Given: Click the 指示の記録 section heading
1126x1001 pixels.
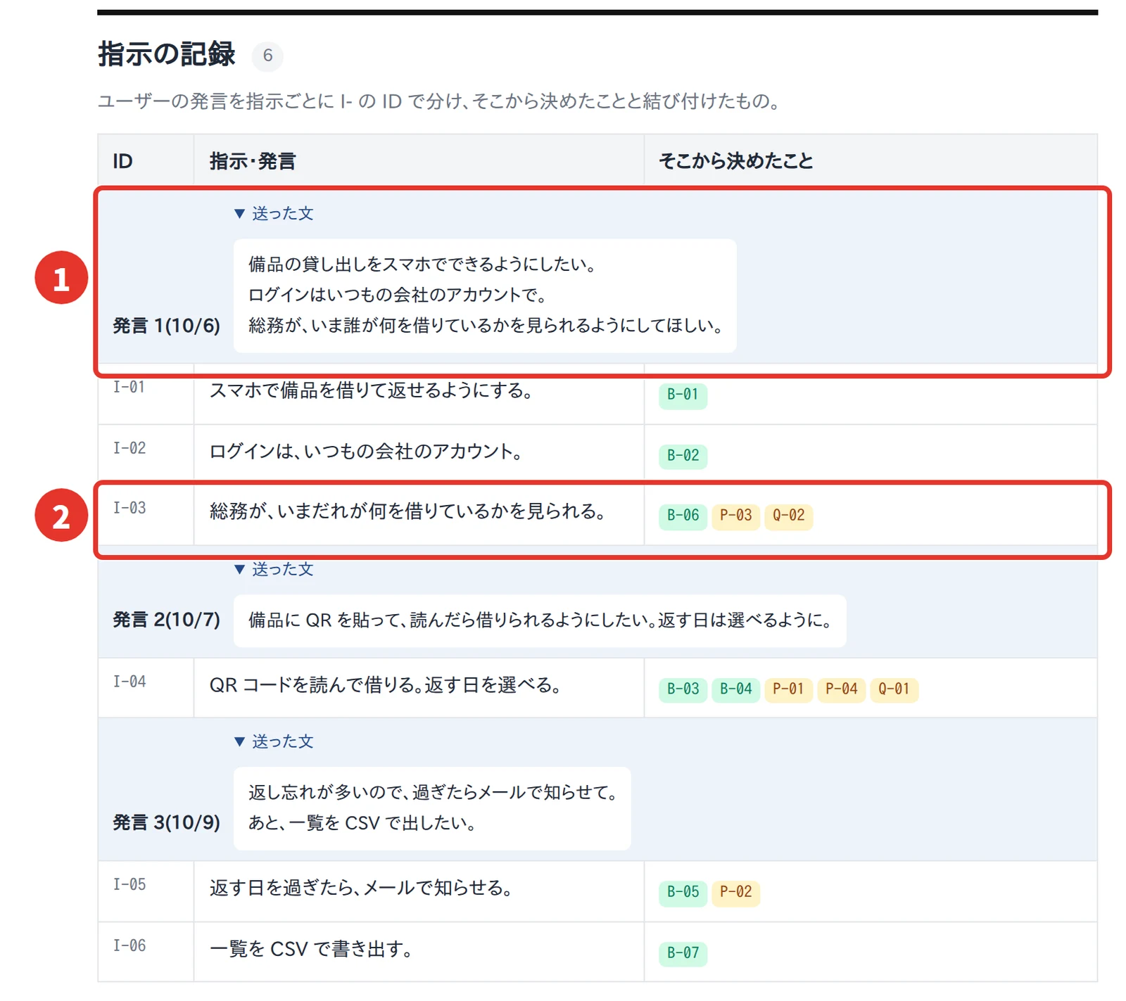Looking at the screenshot, I should (x=167, y=54).
